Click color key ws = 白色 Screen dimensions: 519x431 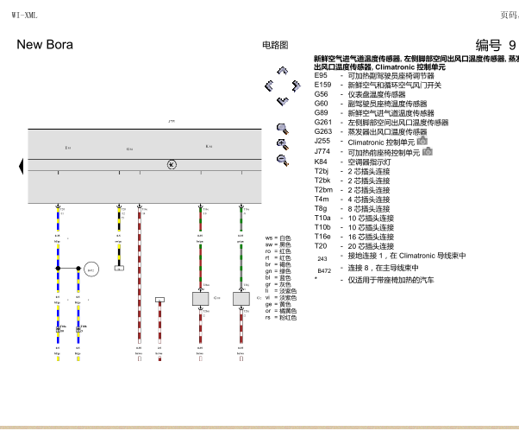click(x=278, y=238)
